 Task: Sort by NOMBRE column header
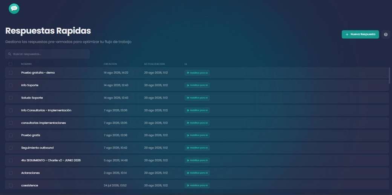pyautogui.click(x=26, y=64)
